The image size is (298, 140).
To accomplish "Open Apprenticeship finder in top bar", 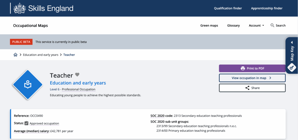I will [267, 8].
